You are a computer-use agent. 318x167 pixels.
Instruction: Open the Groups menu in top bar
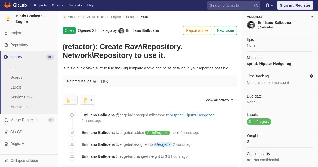pos(58,5)
